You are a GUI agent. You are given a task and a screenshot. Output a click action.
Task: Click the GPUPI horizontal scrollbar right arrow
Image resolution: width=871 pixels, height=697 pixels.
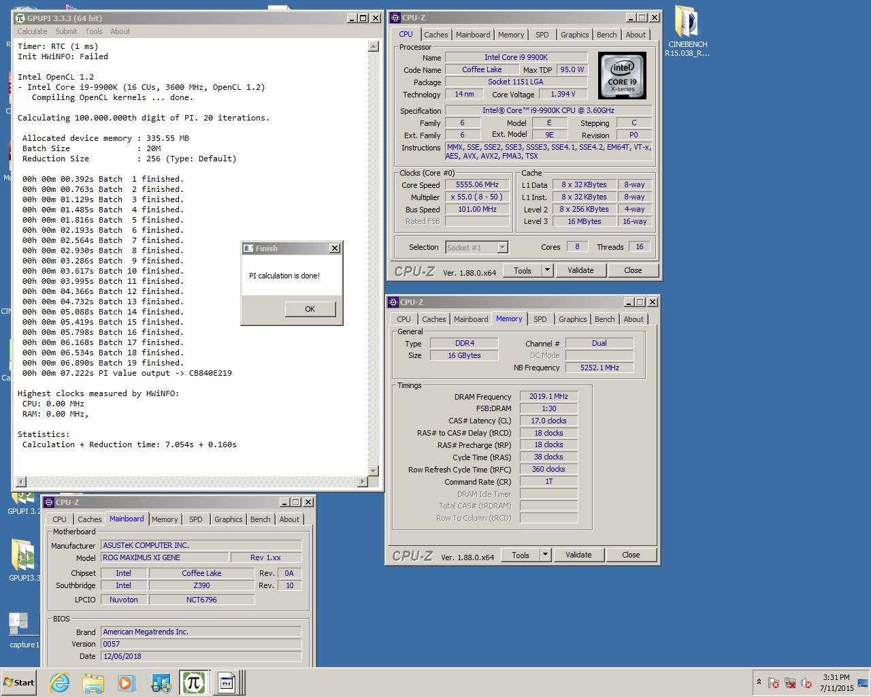coord(362,481)
